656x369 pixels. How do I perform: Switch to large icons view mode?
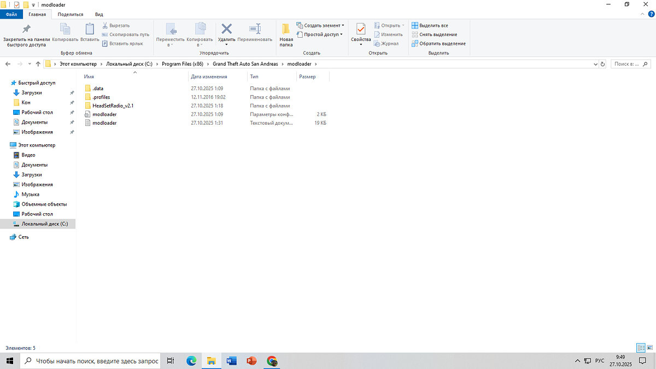pos(649,348)
